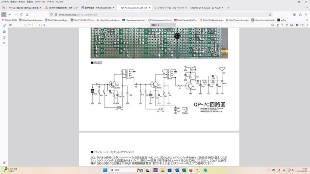Bookmark this page with star icon
The height and width of the screenshot is (174, 310).
click(x=270, y=15)
